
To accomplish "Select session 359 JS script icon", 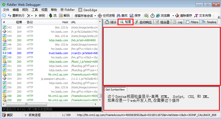I will [x=5, y=100].
